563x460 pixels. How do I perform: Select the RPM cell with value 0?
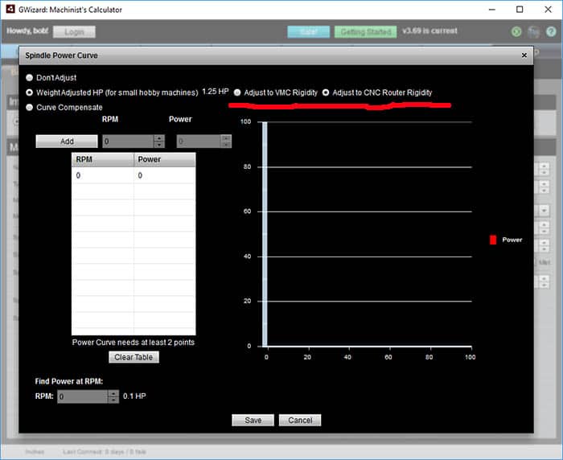click(103, 175)
